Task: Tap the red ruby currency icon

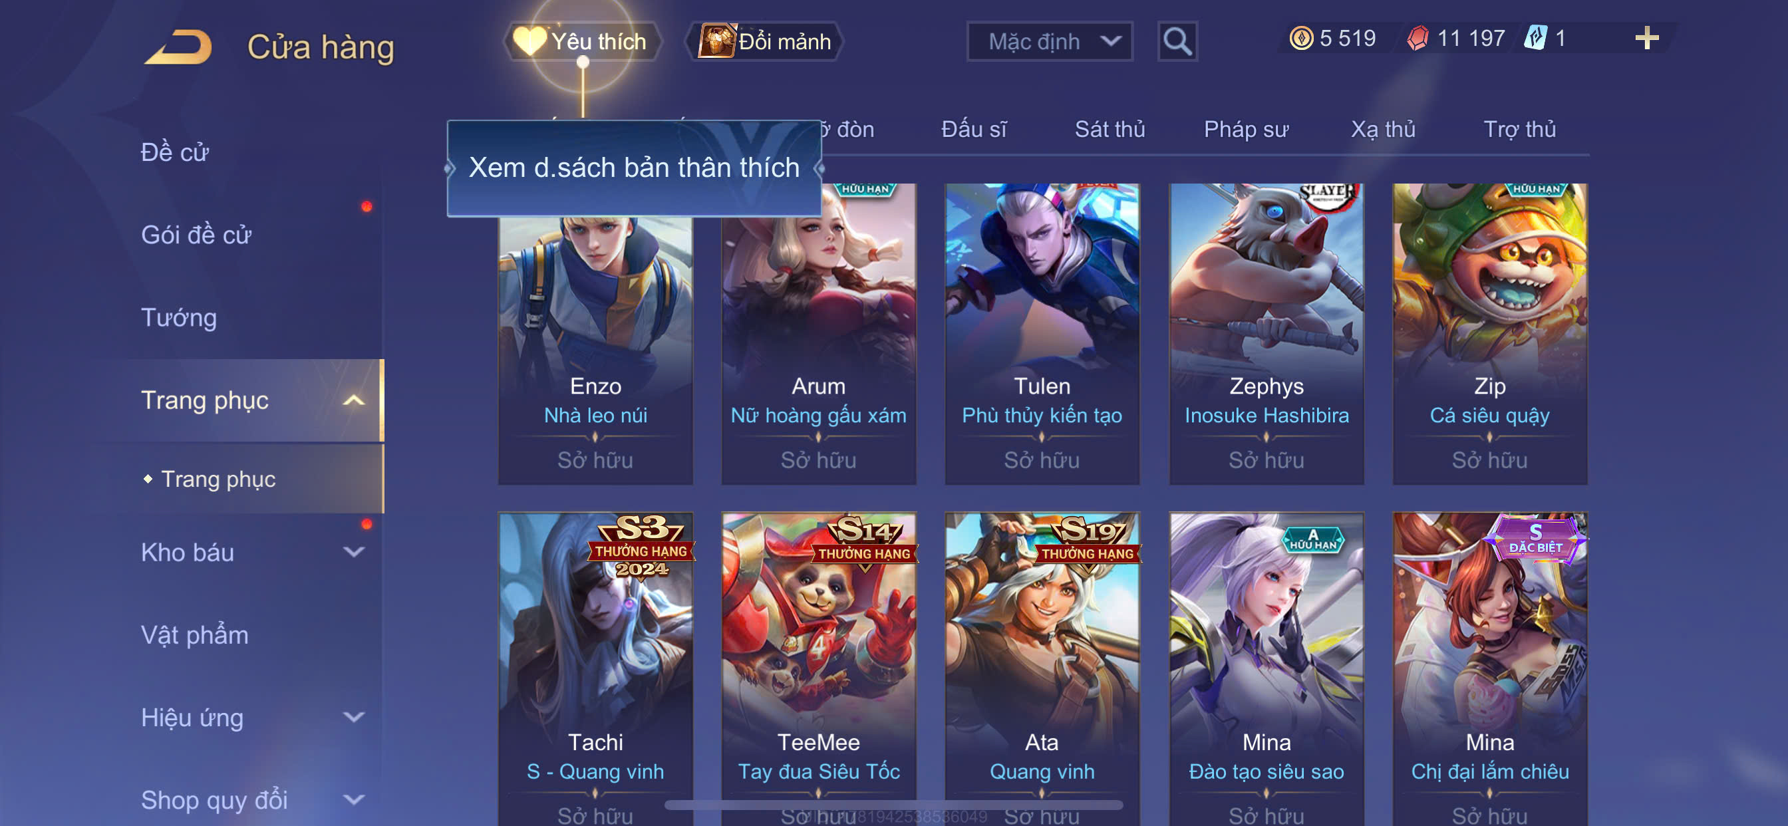Action: coord(1417,38)
